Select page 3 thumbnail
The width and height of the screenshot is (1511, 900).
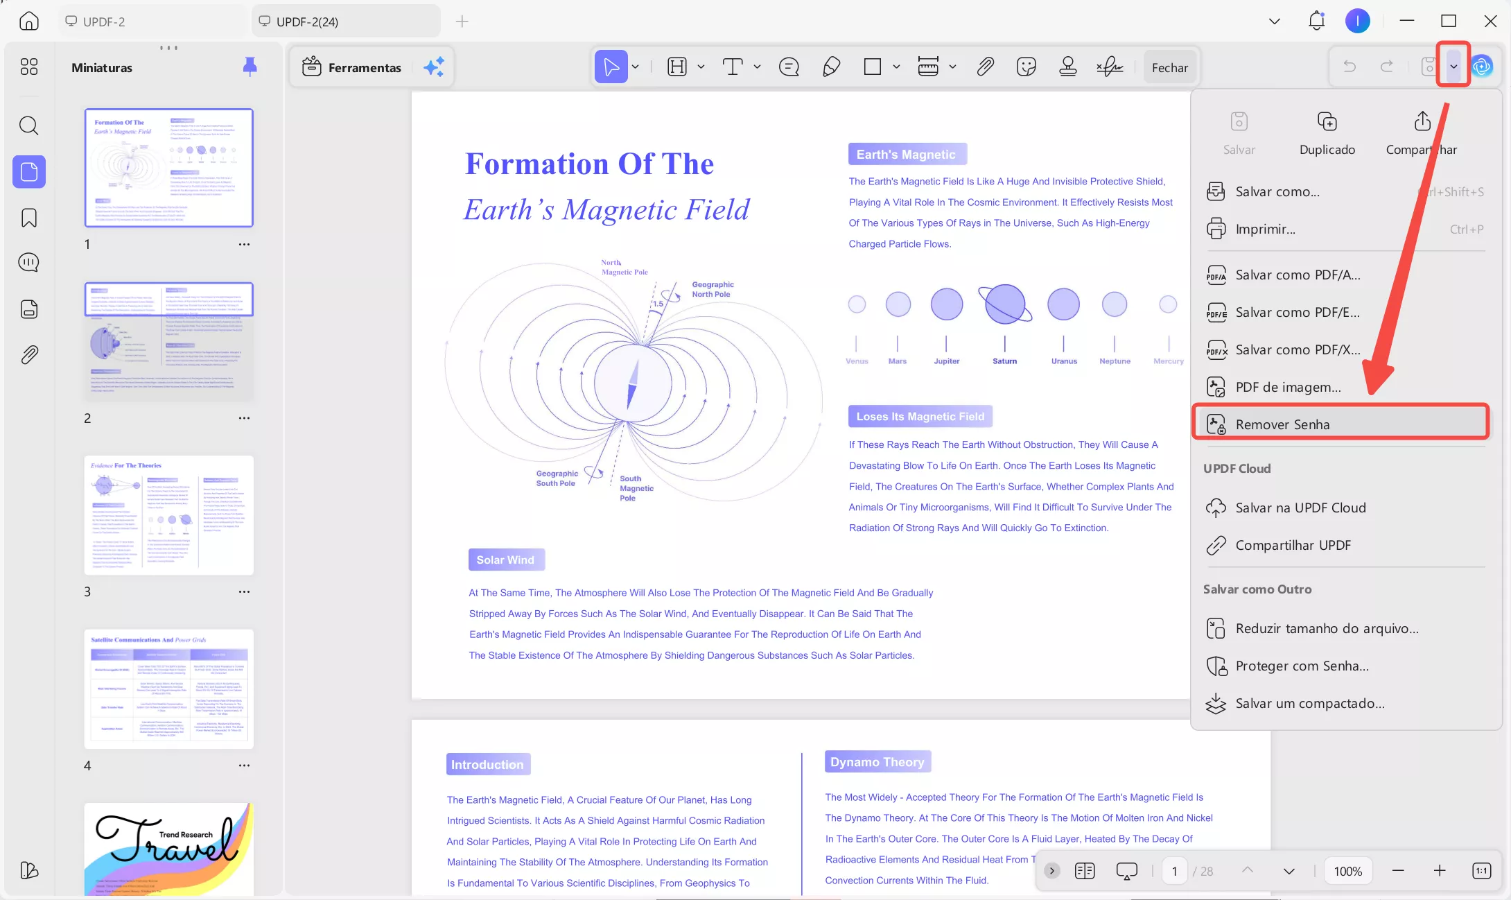click(169, 515)
